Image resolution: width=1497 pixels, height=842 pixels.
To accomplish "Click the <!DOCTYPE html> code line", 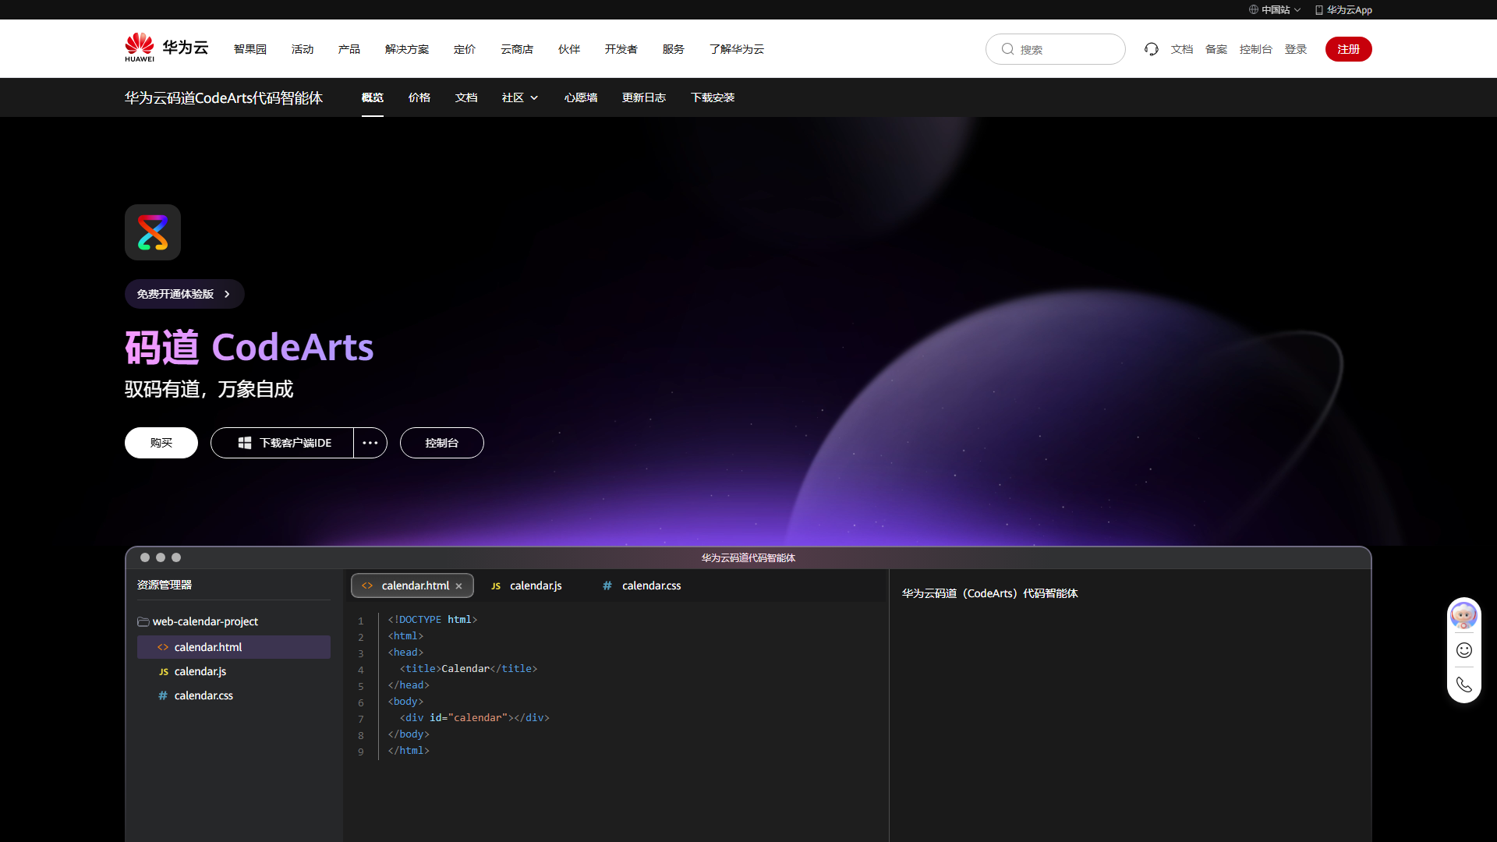I will [433, 620].
